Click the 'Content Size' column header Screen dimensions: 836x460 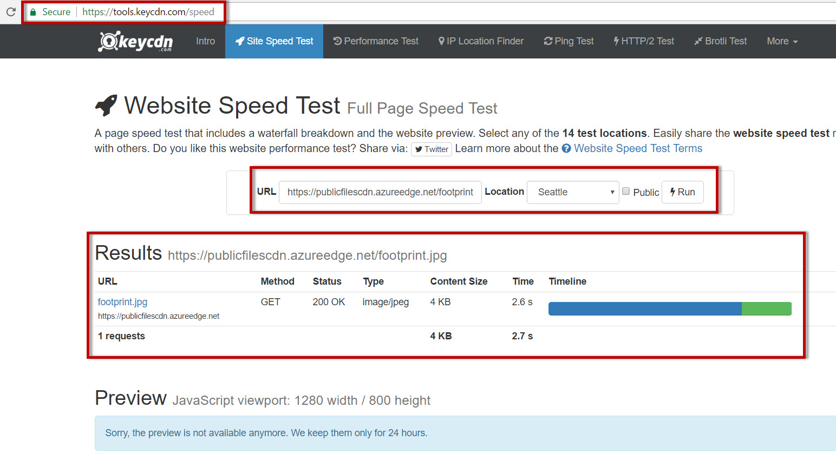459,281
